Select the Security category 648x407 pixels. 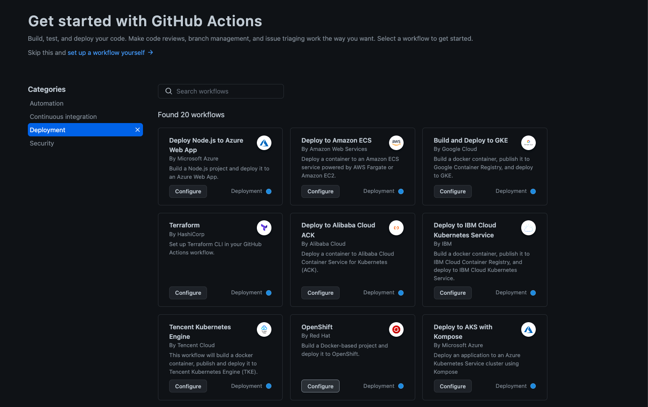click(x=42, y=143)
